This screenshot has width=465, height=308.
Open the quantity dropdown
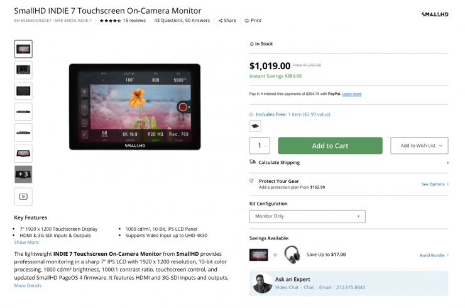[x=260, y=146]
